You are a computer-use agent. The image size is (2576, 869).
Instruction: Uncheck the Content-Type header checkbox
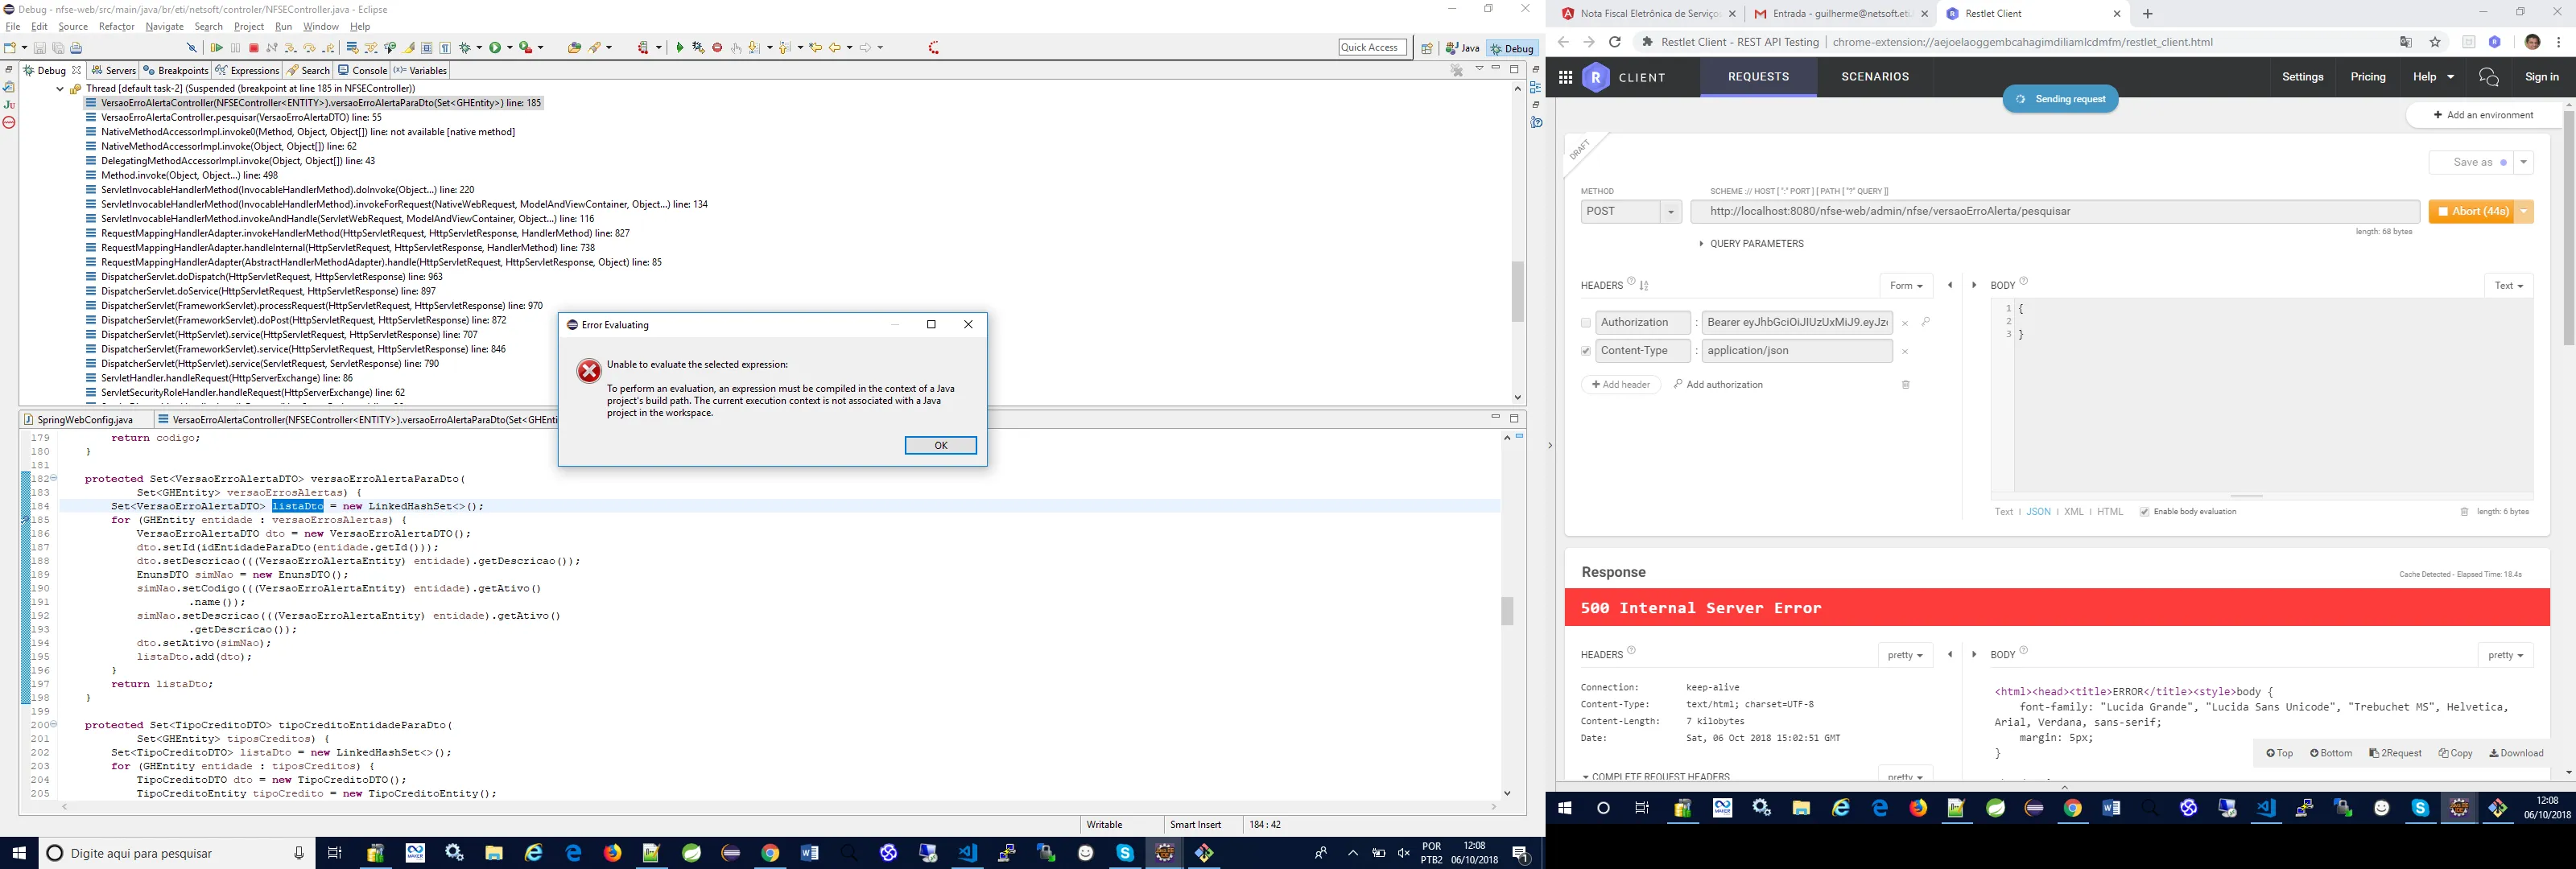(x=1586, y=351)
